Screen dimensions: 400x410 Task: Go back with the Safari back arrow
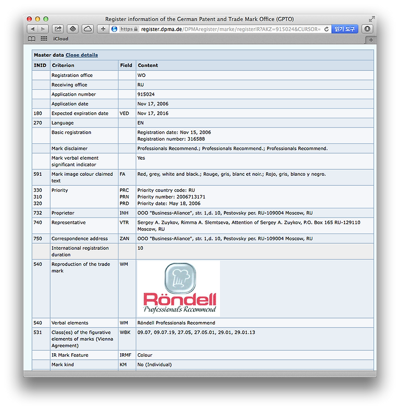(x=32, y=29)
